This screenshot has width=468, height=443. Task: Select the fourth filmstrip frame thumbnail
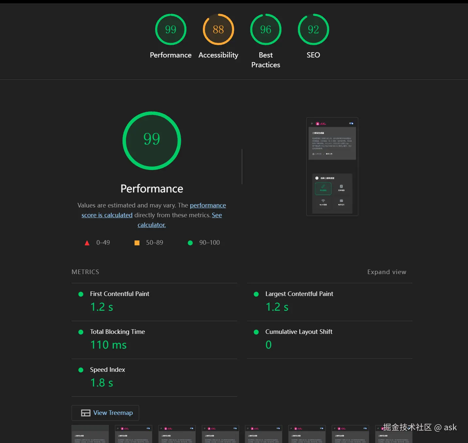[220, 434]
